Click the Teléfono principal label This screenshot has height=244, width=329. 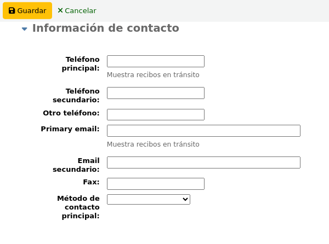tap(82, 63)
